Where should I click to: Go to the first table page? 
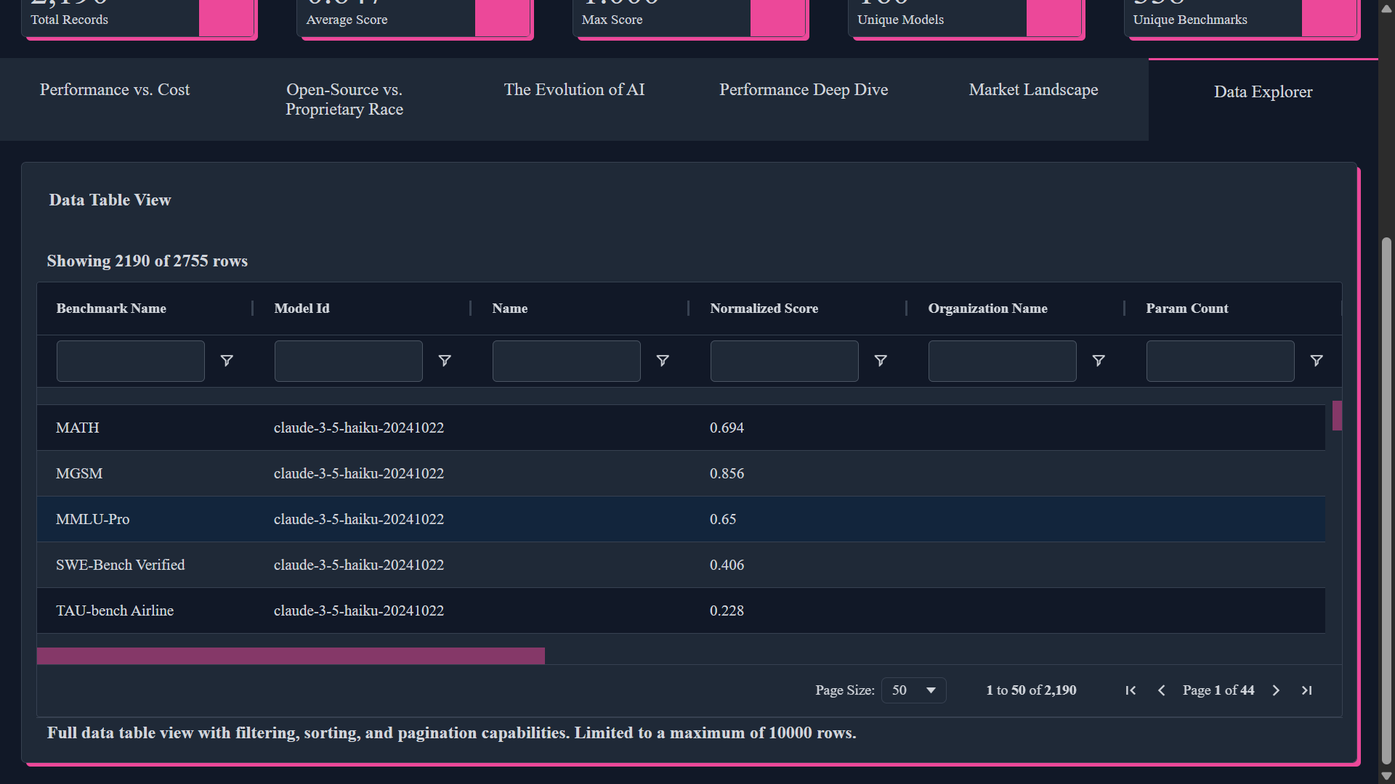pyautogui.click(x=1131, y=690)
